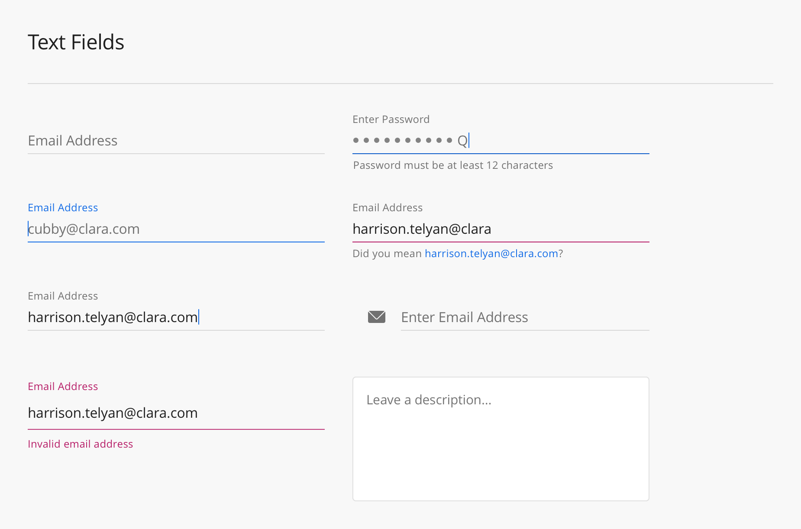This screenshot has width=801, height=529.
Task: Click the Enter Password label
Action: 391,119
